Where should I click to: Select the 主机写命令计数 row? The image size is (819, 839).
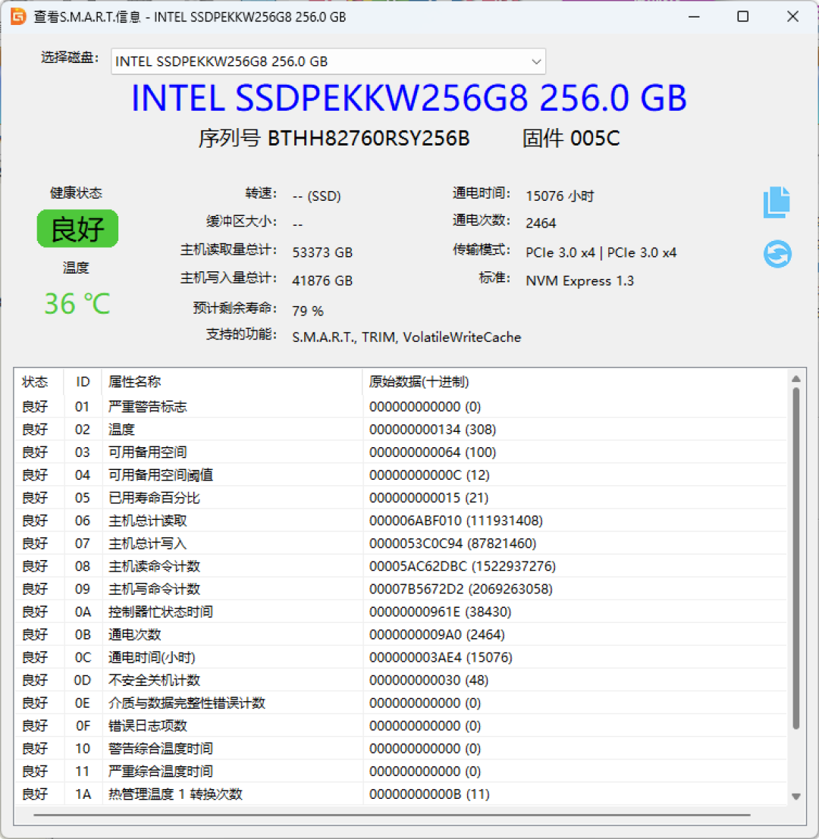[x=400, y=589]
